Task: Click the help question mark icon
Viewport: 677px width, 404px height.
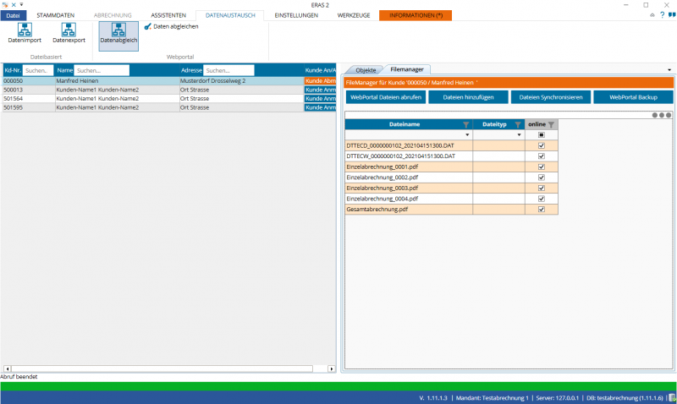Action: tap(663, 15)
